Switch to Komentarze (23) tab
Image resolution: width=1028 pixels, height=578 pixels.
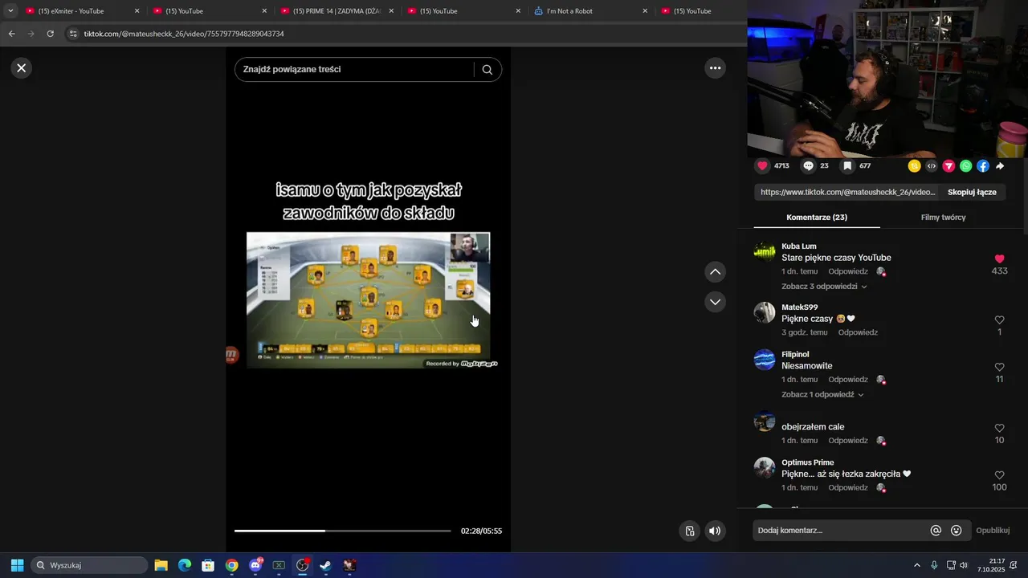[x=817, y=218]
